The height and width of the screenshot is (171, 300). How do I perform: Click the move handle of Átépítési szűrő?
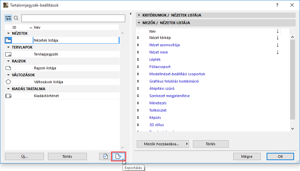tap(138, 89)
